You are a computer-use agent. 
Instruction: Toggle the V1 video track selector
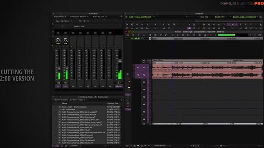coord(144,60)
